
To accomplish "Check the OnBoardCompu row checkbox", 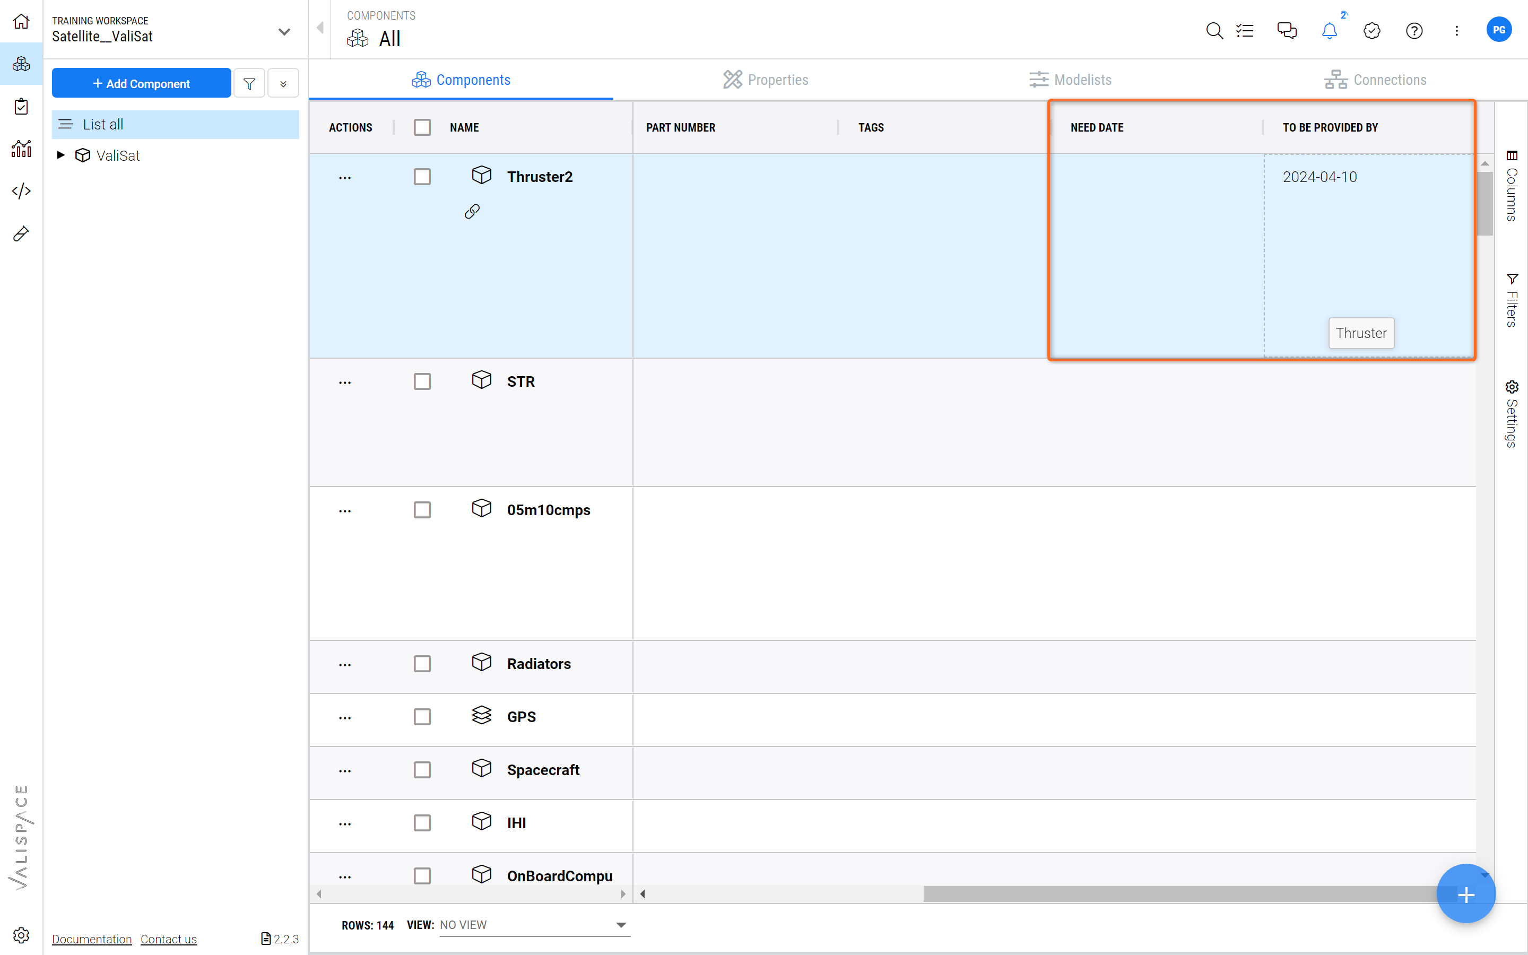I will point(422,875).
